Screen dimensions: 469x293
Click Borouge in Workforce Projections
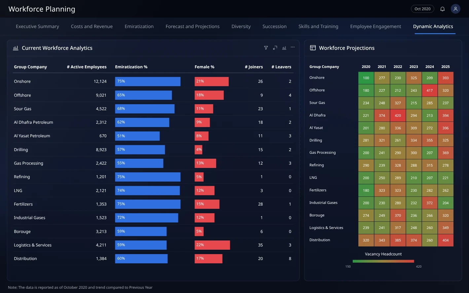317,215
